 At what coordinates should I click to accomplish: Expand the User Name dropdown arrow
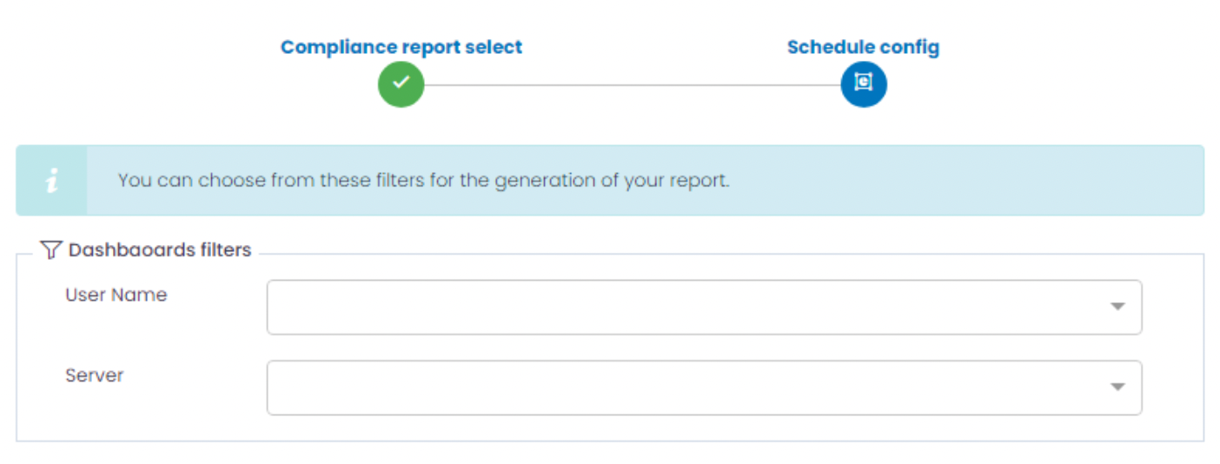(x=1117, y=307)
